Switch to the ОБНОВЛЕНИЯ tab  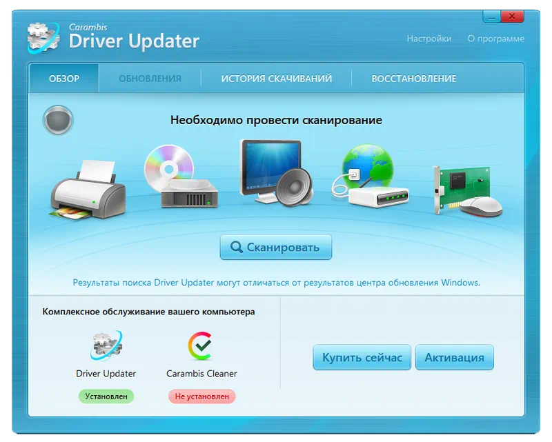coord(150,78)
